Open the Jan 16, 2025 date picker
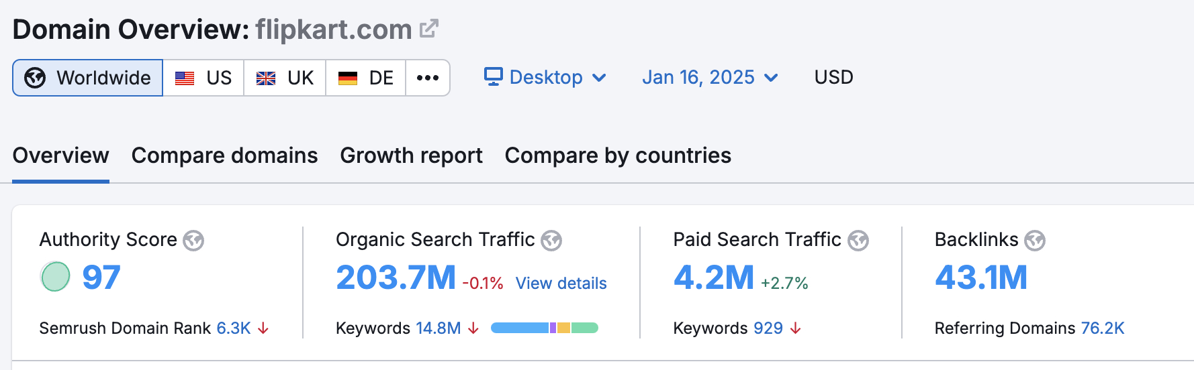1194x370 pixels. (710, 77)
